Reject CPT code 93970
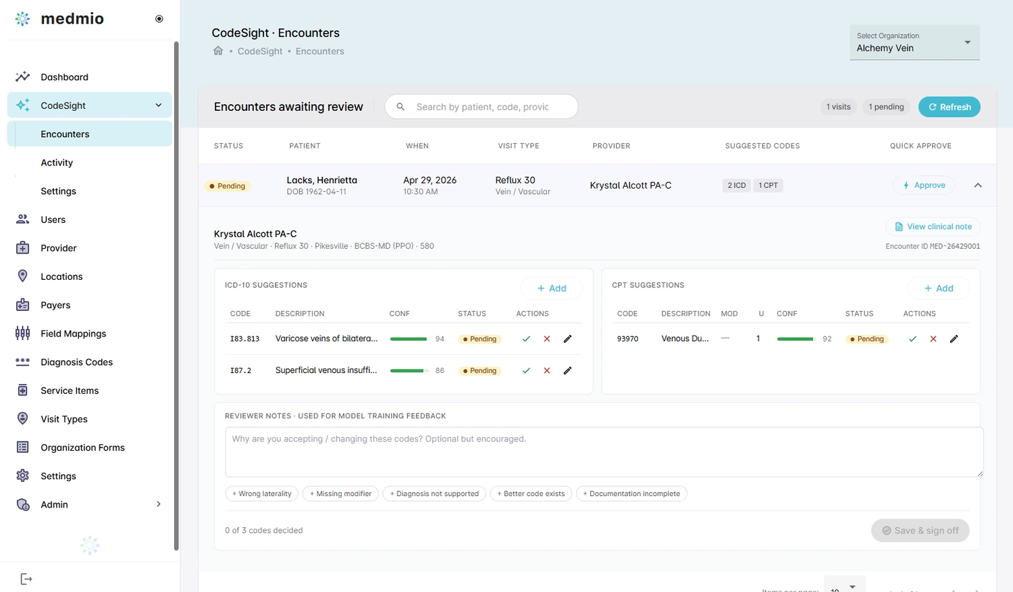This screenshot has height=592, width=1013. point(933,339)
